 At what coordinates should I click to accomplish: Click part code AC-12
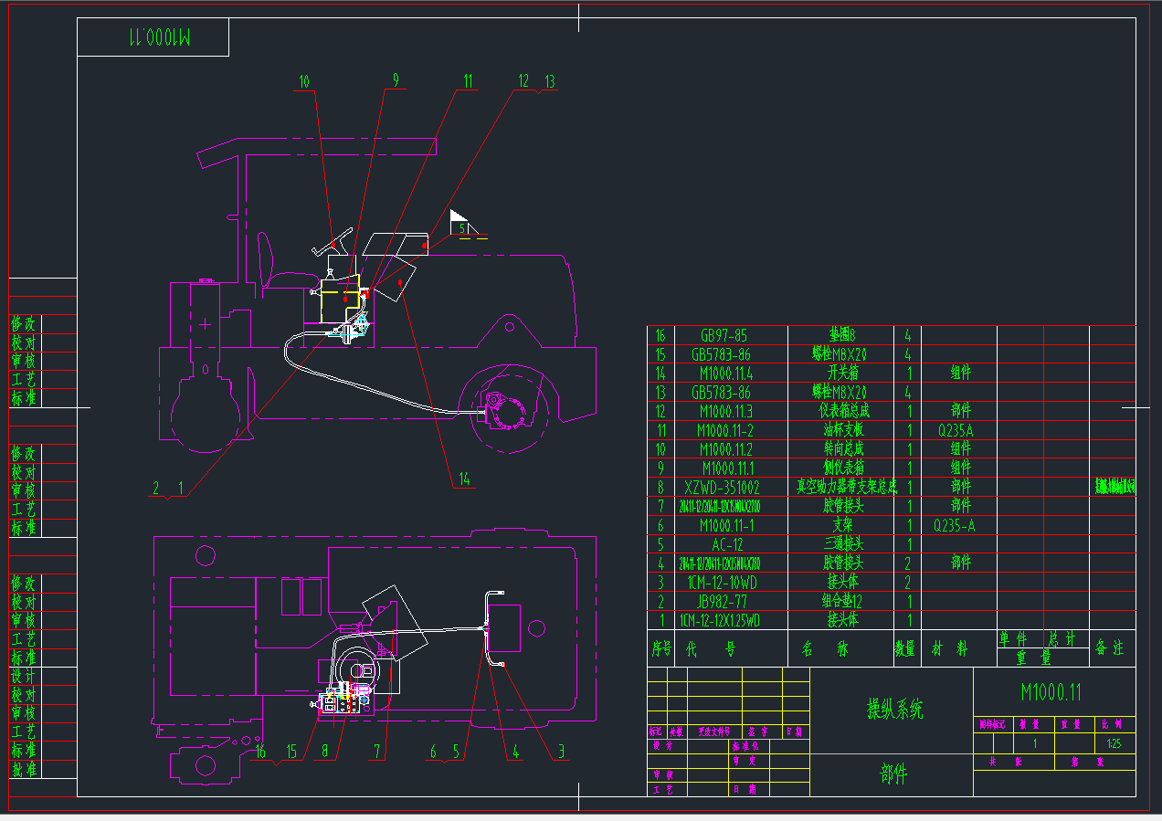click(x=726, y=544)
